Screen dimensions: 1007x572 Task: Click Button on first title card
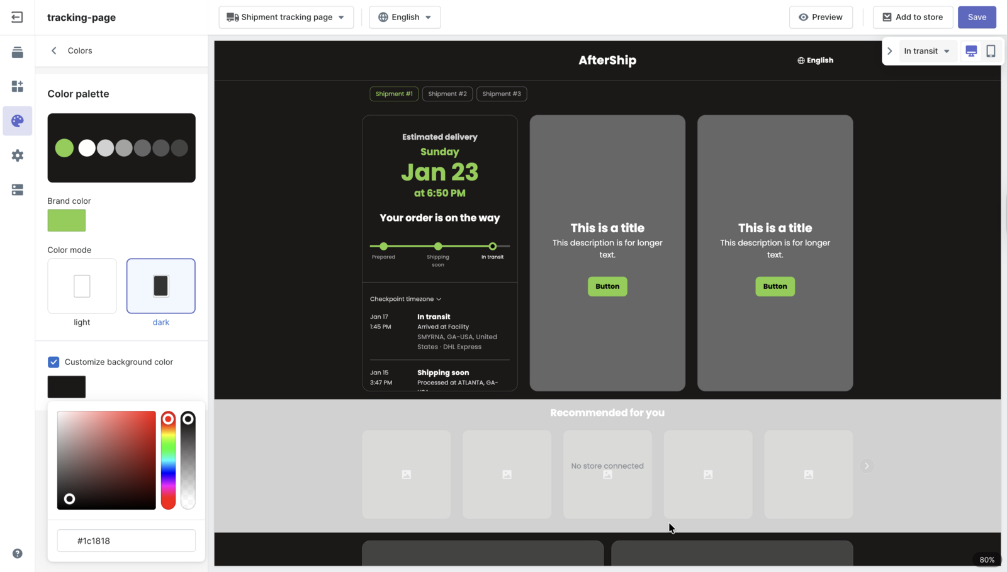607,286
